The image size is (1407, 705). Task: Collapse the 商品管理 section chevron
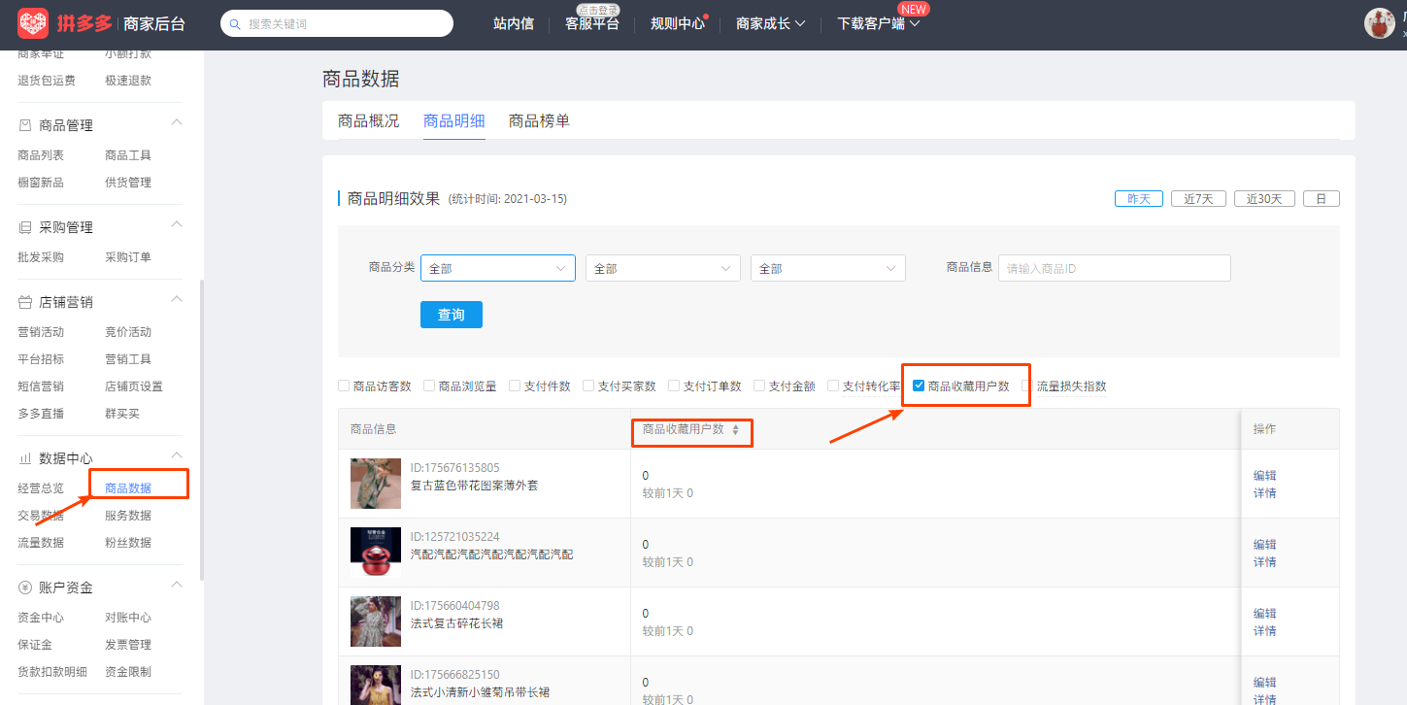click(177, 121)
